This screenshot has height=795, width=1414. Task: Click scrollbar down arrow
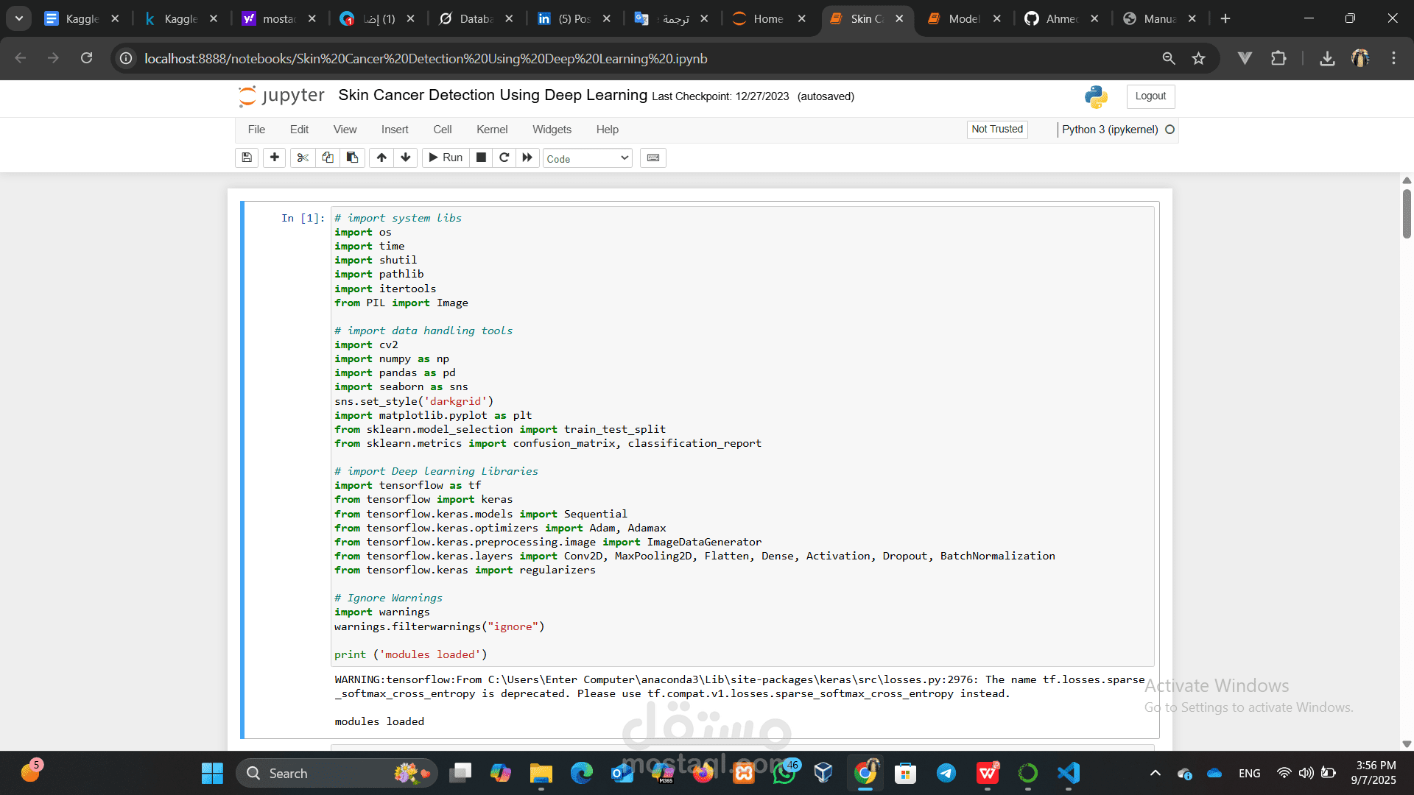coord(1407,743)
